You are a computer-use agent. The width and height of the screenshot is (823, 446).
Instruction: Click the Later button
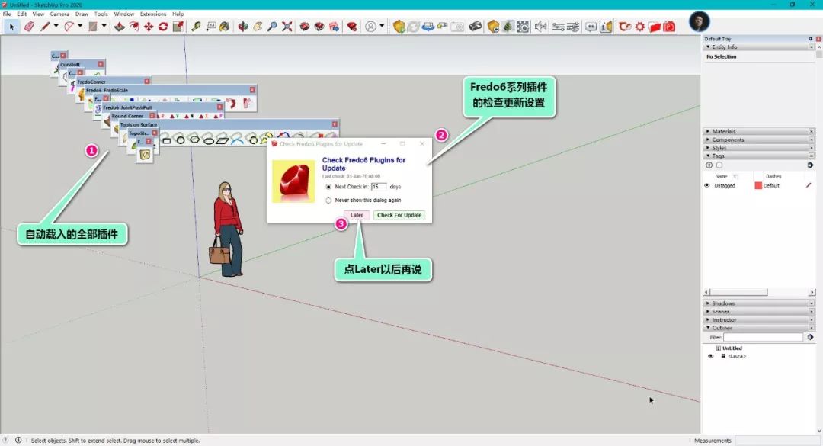[x=357, y=215]
